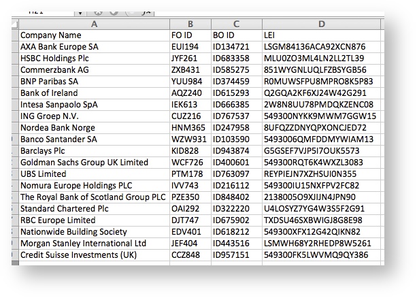Select the 'Commerzbank AG' cell
Image resolution: width=417 pixels, height=298 pixels.
94,70
